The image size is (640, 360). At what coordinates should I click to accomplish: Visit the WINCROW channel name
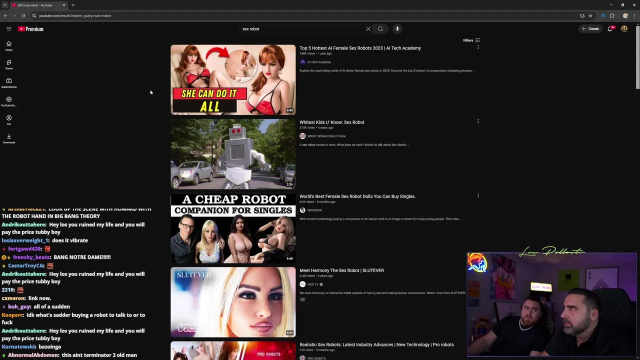(314, 210)
